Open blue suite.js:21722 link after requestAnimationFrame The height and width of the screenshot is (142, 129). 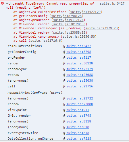(x=80, y=99)
